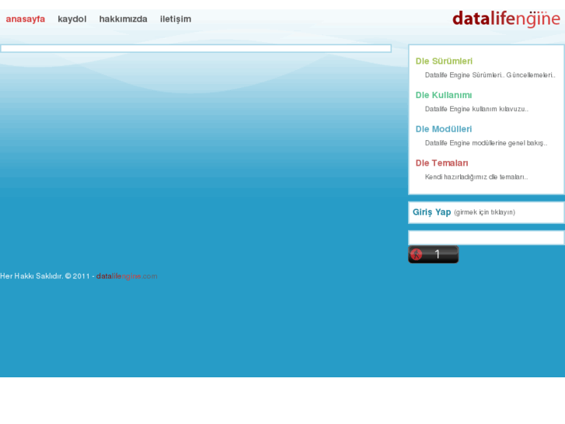Screen dimensions: 565x424
Task: Open the Dle Sürümleri link
Action: pyautogui.click(x=444, y=61)
